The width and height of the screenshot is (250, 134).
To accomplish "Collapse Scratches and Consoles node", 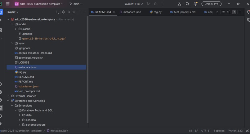I will [8, 101].
